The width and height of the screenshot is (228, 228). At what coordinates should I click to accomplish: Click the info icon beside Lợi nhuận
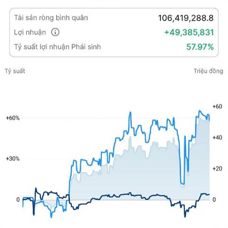click(x=55, y=32)
